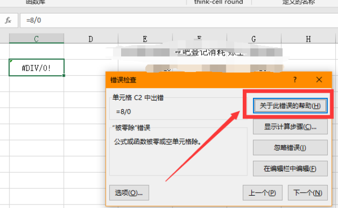
Task: Open Options (O) in error dialog
Action: (x=129, y=192)
